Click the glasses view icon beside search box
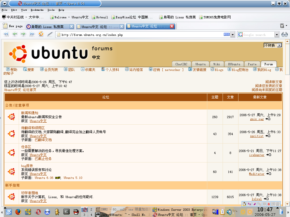The width and height of the screenshot is (290, 217). coord(284,34)
